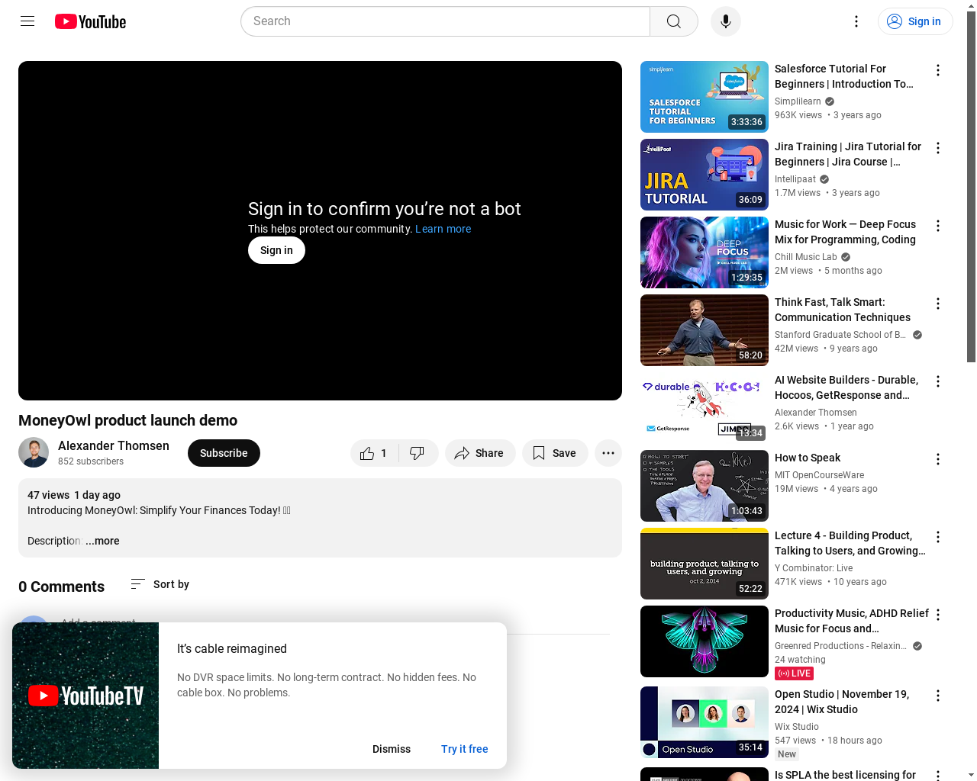Open options for Music for Work video
The height and width of the screenshot is (781, 977).
coord(938,226)
